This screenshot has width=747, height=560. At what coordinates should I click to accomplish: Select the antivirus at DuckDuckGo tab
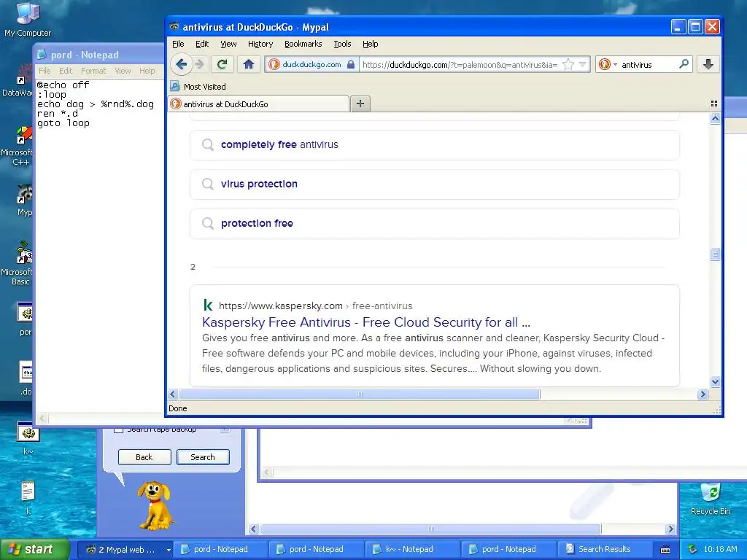[259, 104]
